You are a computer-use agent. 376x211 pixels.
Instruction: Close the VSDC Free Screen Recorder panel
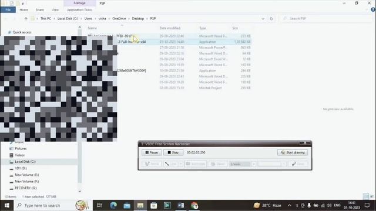pyautogui.click(x=305, y=143)
